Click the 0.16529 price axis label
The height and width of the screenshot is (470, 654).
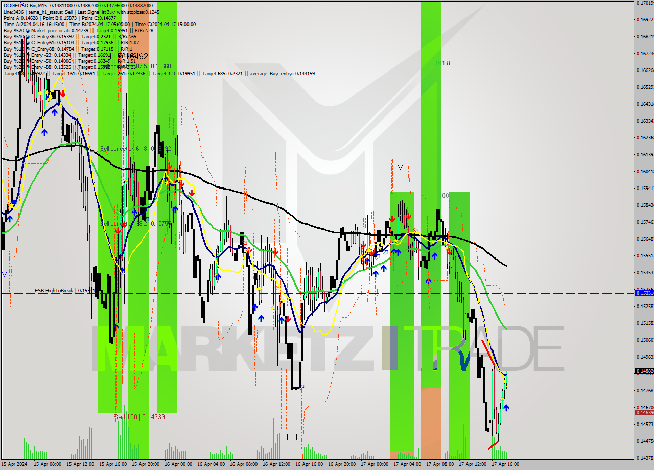coord(645,87)
